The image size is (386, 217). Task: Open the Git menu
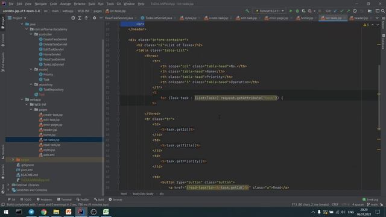click(x=119, y=4)
